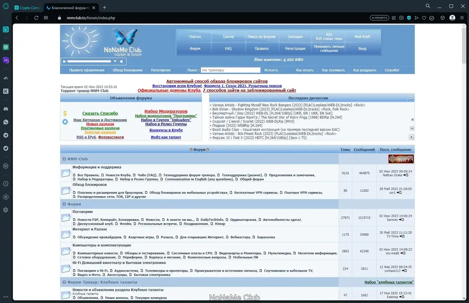The height and width of the screenshot is (303, 469).
Task: Open Сказать Спасибо link
Action: point(100,114)
